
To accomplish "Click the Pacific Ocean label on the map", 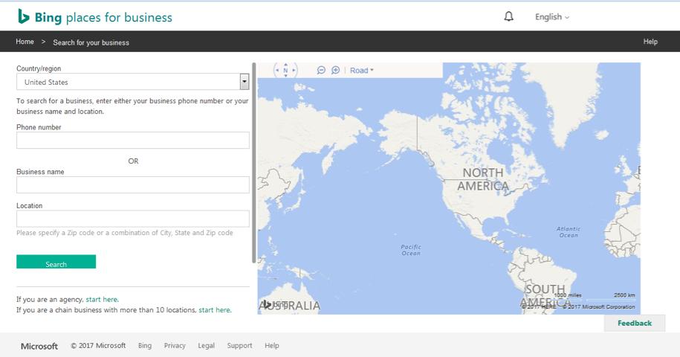I will (x=411, y=250).
